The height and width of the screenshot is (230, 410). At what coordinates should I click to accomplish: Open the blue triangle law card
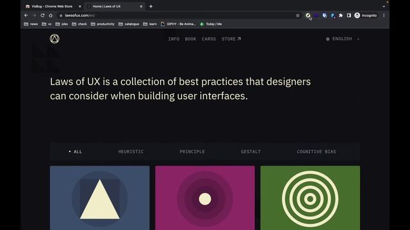click(100, 198)
